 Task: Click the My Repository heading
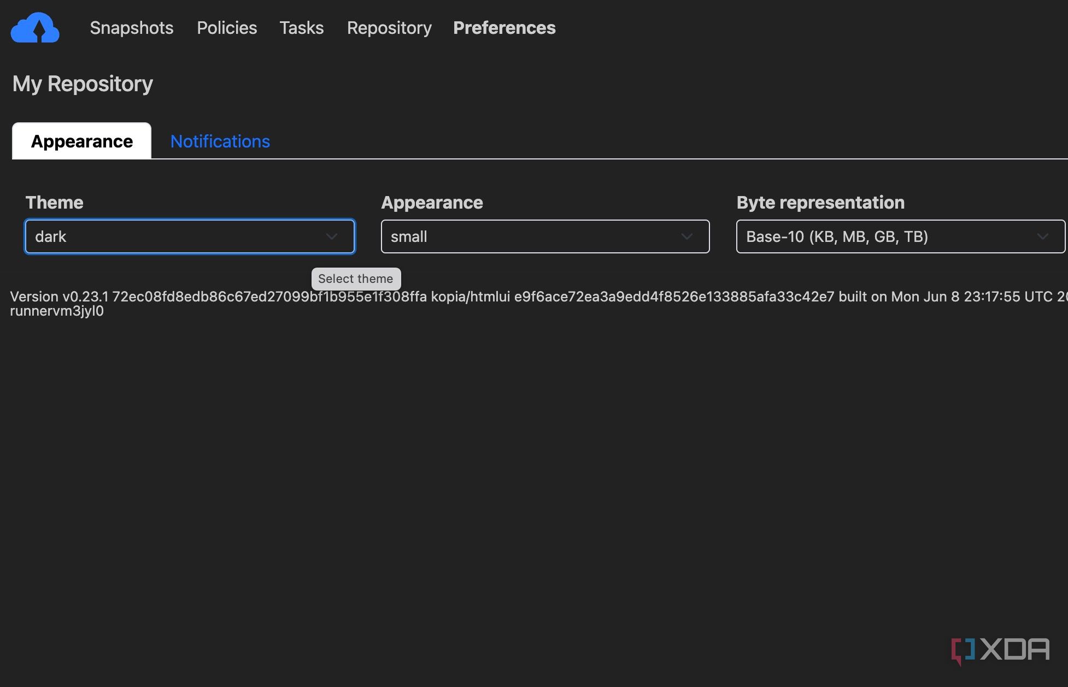[x=83, y=84]
